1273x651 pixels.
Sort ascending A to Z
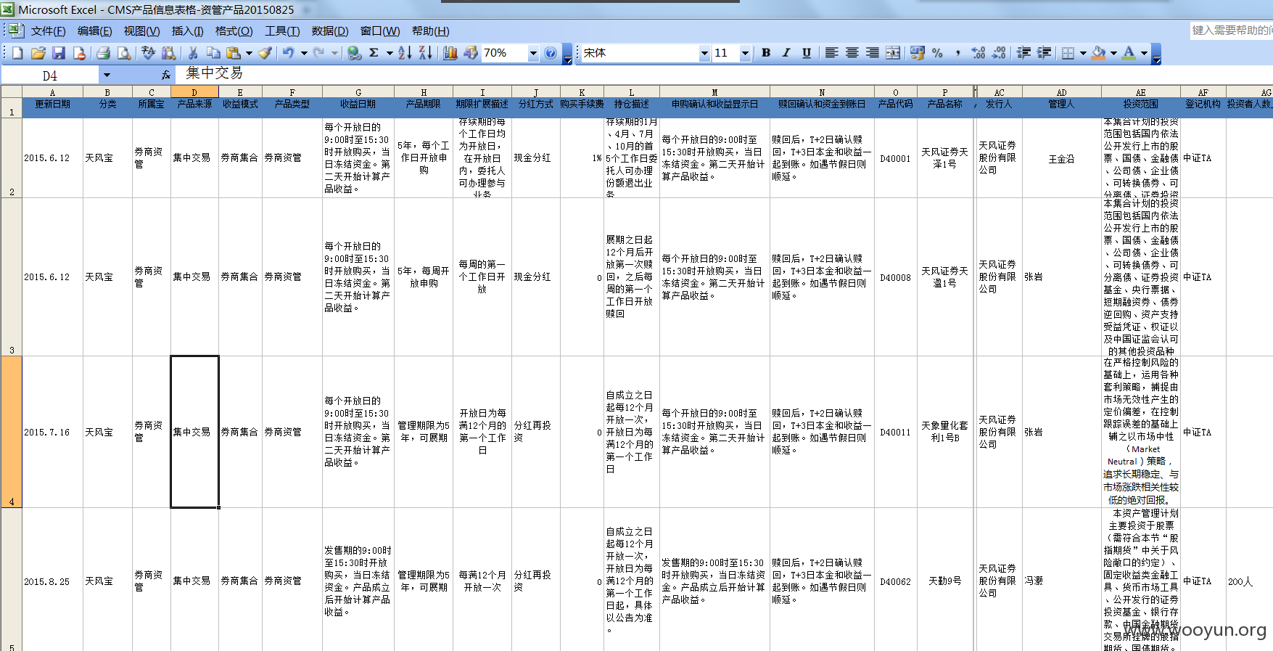point(405,53)
